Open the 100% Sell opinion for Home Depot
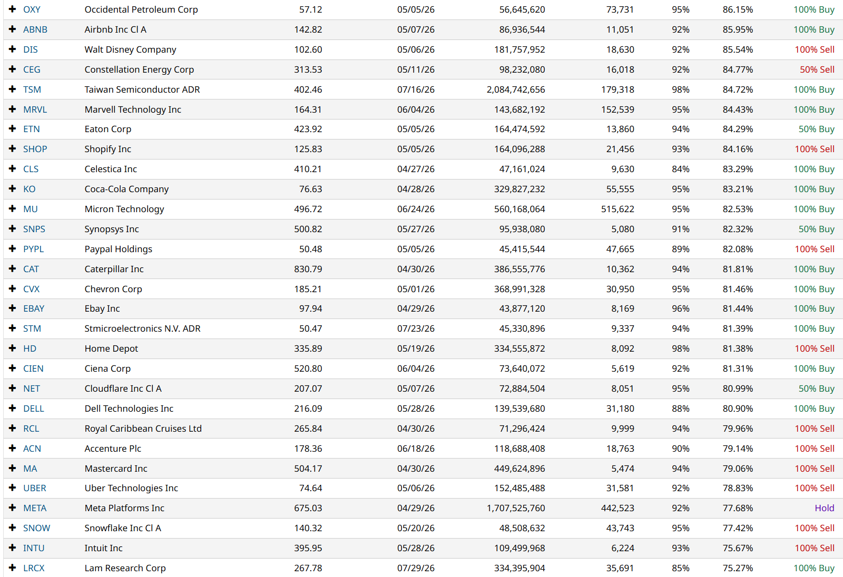Screen dimensions: 843x577 [x=815, y=349]
